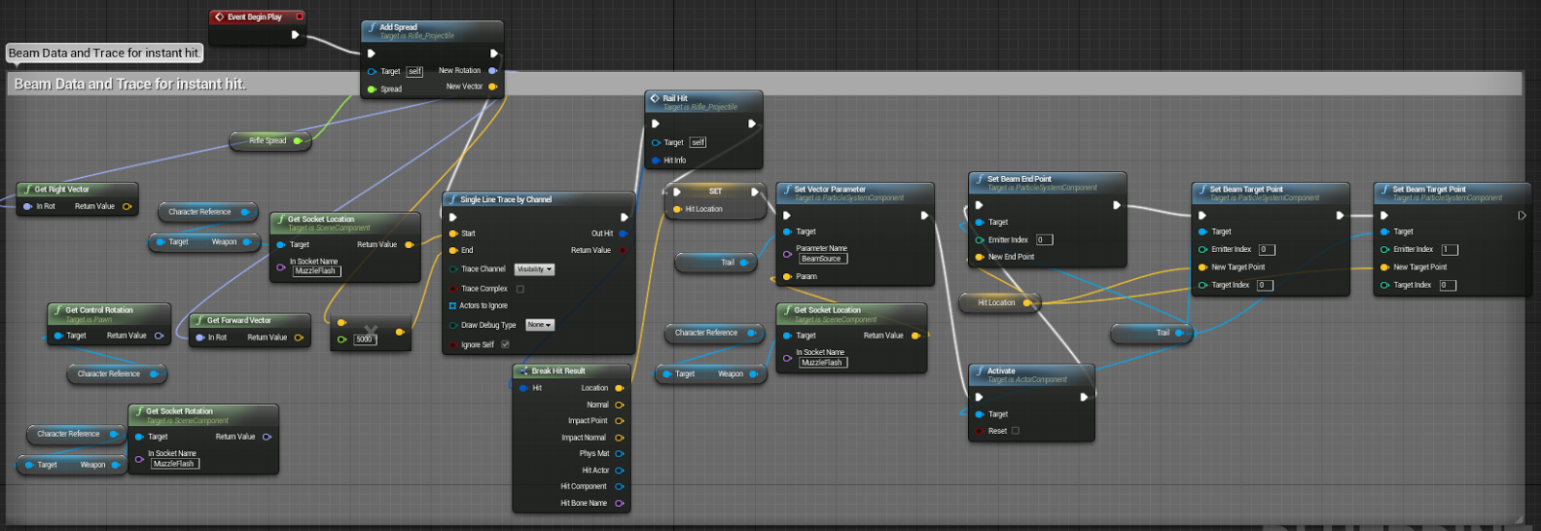The image size is (1541, 531).
Task: Click the Start pin on line trace node
Action: [454, 233]
